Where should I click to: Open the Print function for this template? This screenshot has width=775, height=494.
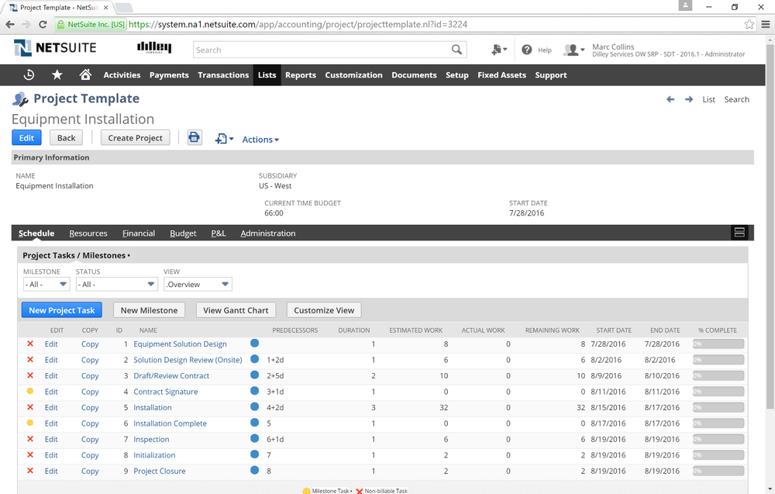(x=194, y=138)
